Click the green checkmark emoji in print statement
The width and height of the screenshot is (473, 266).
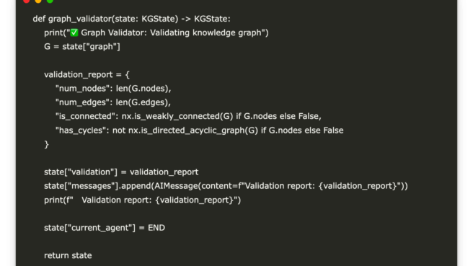coord(74,32)
